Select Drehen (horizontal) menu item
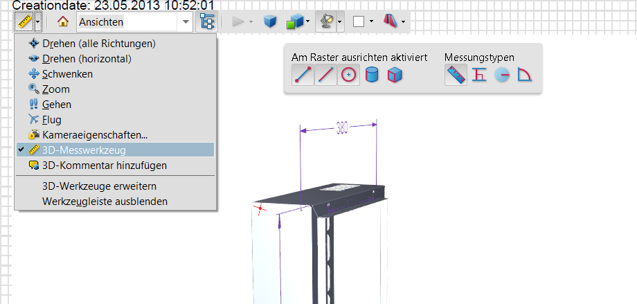 click(116, 59)
